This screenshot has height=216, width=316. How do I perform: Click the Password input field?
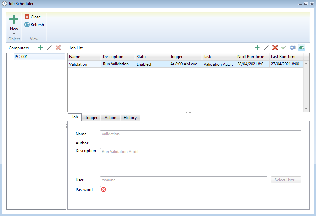pyautogui.click(x=201, y=189)
